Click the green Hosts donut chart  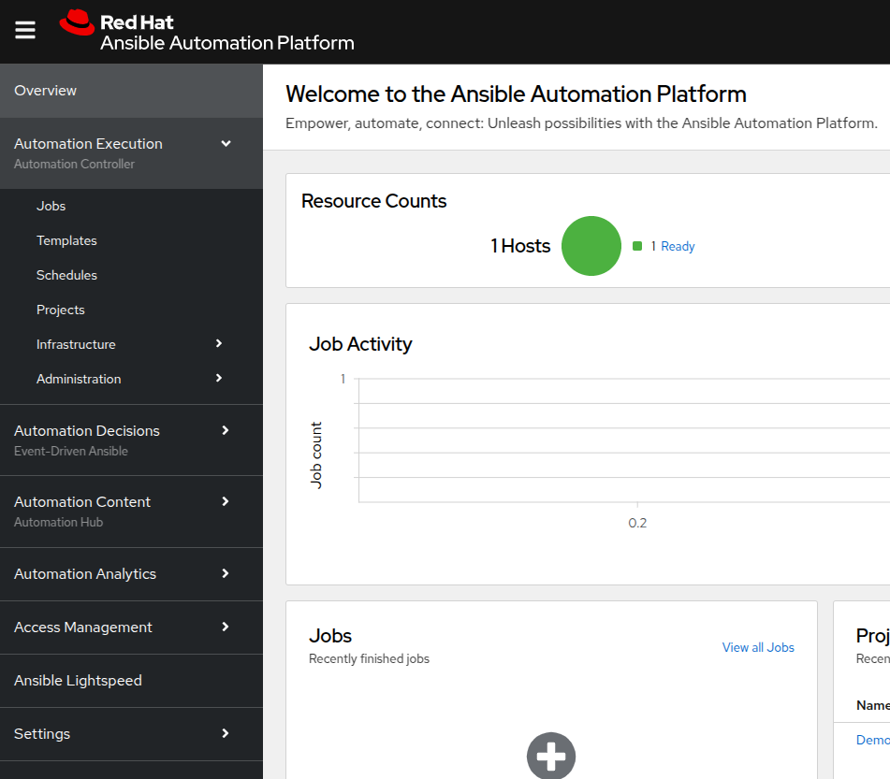pos(591,246)
